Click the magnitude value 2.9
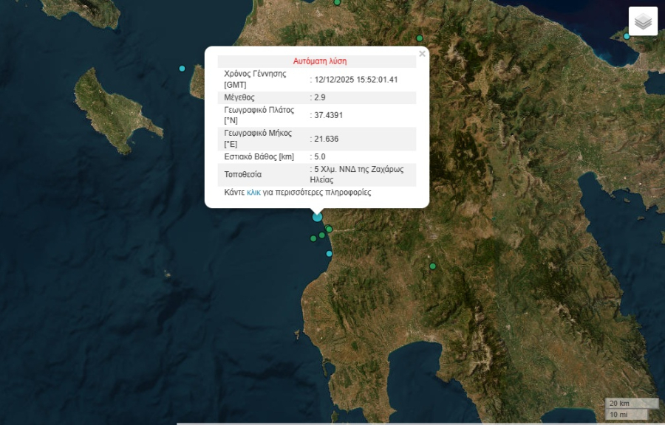Image resolution: width=665 pixels, height=425 pixels. coord(319,97)
